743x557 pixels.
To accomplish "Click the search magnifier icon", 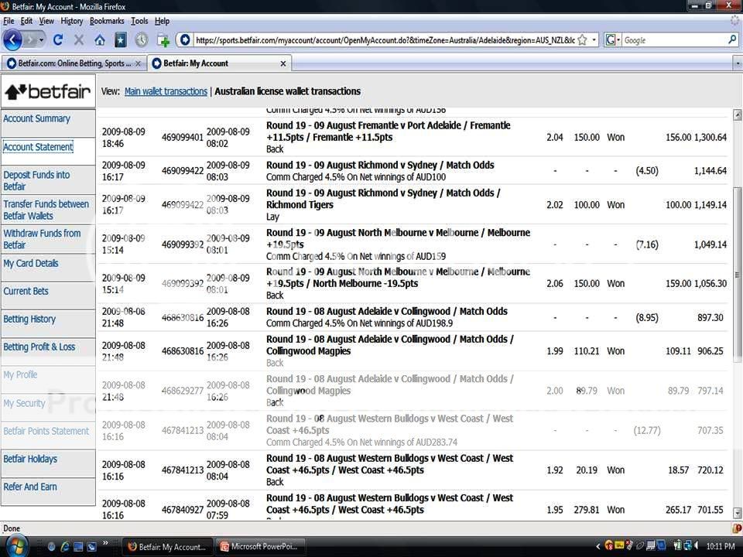I will 733,39.
